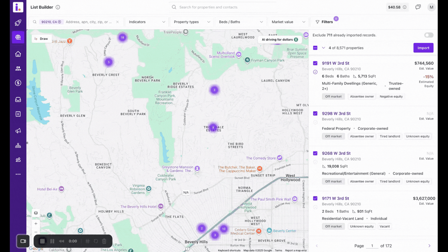Viewport: 448px width, 252px height.
Task: Open the more options ellipsis menu
Action: tap(18, 174)
